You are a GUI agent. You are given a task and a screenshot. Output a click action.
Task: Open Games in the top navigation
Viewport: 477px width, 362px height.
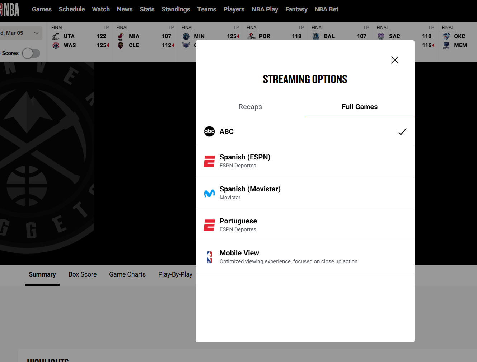[42, 9]
